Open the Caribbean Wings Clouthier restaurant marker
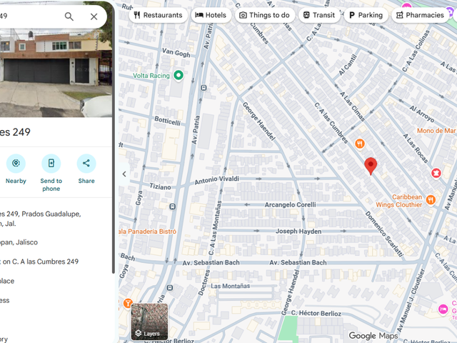Screen dimensions: 457x343 pyautogui.click(x=431, y=200)
